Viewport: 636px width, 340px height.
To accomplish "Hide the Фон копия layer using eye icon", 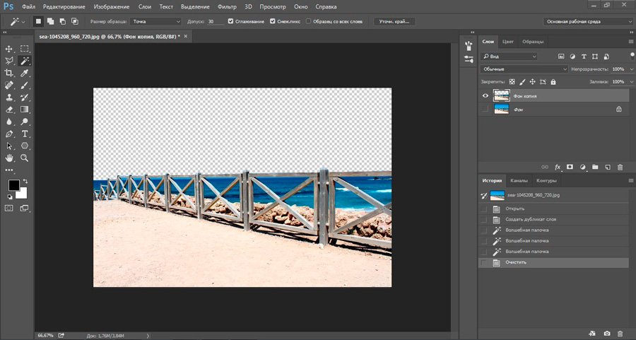I will point(485,95).
